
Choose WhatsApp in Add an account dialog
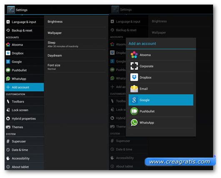[x=161, y=123]
